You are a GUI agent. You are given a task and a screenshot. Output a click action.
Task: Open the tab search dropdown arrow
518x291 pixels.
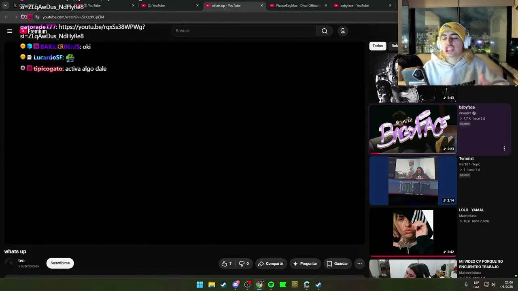tap(5, 6)
